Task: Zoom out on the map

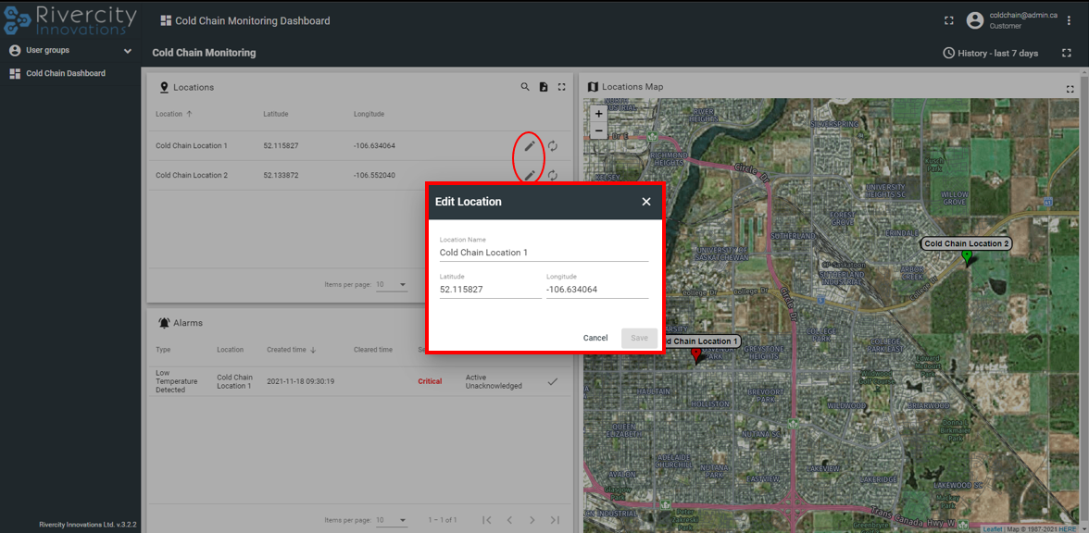Action: (599, 131)
